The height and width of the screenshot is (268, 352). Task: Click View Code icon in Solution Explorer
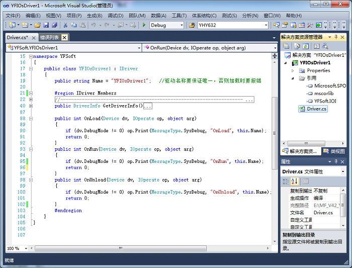click(x=316, y=46)
